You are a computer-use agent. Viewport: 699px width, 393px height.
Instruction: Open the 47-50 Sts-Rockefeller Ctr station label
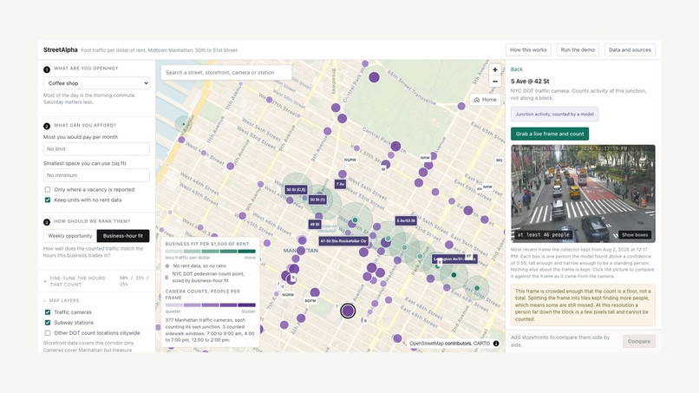tap(343, 241)
